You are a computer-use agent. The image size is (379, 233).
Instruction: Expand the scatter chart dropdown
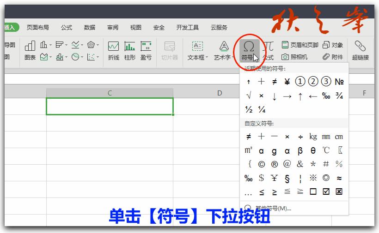click(98, 57)
